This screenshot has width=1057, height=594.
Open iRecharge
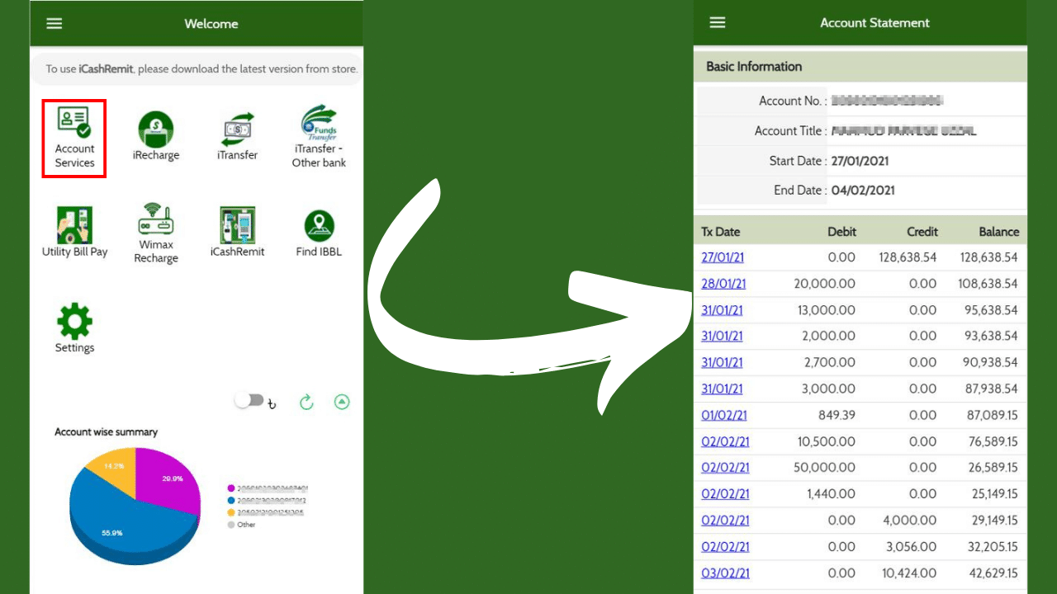155,136
